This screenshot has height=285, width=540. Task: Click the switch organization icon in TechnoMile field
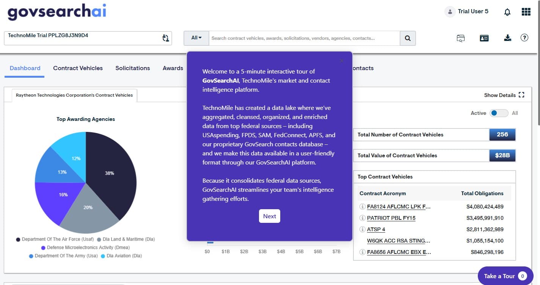click(165, 38)
